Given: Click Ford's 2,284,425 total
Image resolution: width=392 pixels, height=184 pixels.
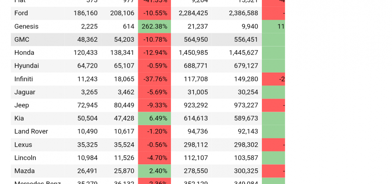Looking at the screenshot, I should point(193,13).
